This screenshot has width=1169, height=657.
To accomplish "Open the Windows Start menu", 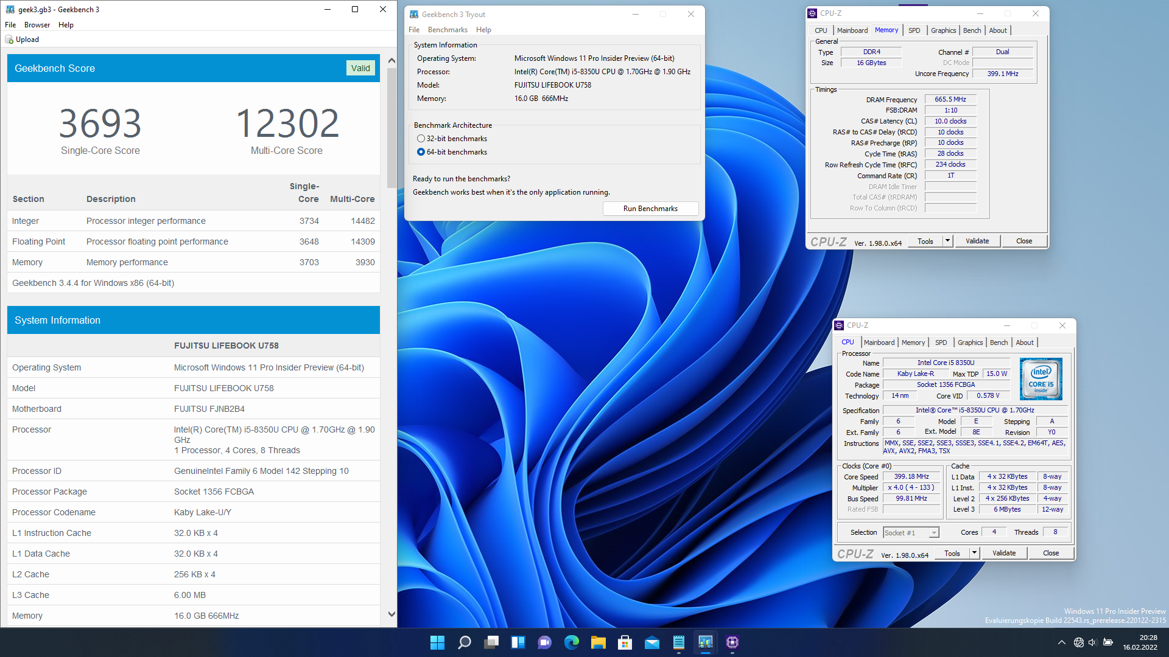I will tap(437, 642).
